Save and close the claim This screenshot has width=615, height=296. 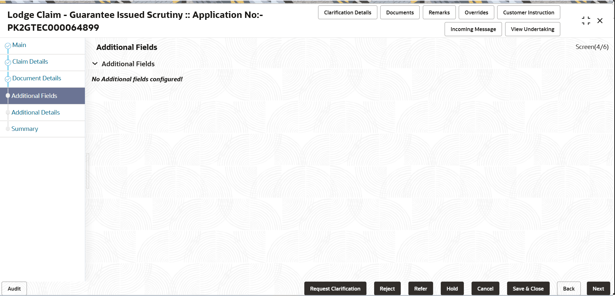(528, 288)
